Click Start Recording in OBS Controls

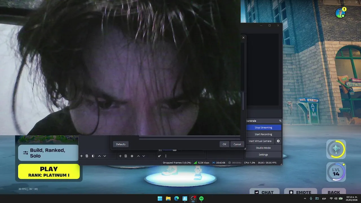tap(263, 134)
